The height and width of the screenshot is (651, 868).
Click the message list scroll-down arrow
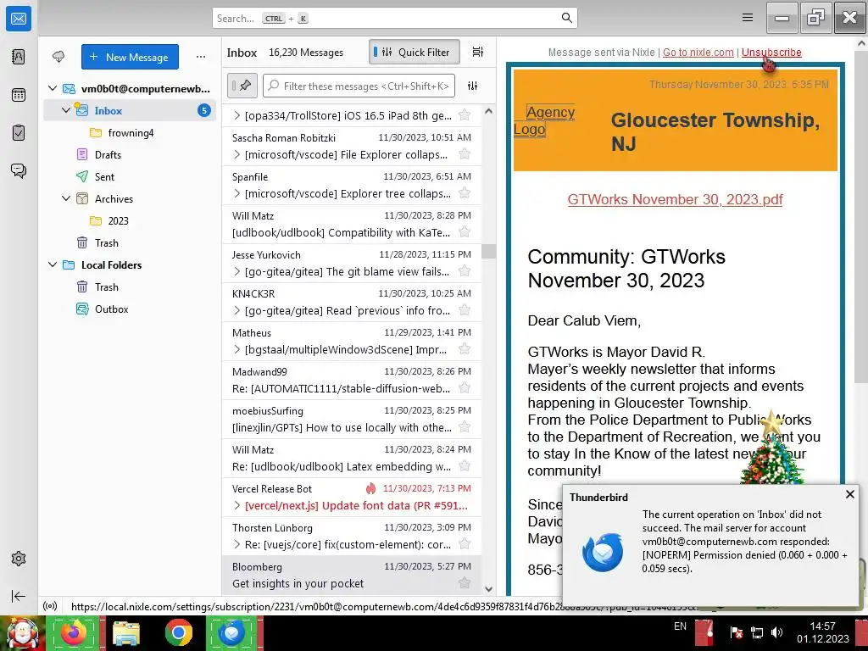pyautogui.click(x=488, y=589)
